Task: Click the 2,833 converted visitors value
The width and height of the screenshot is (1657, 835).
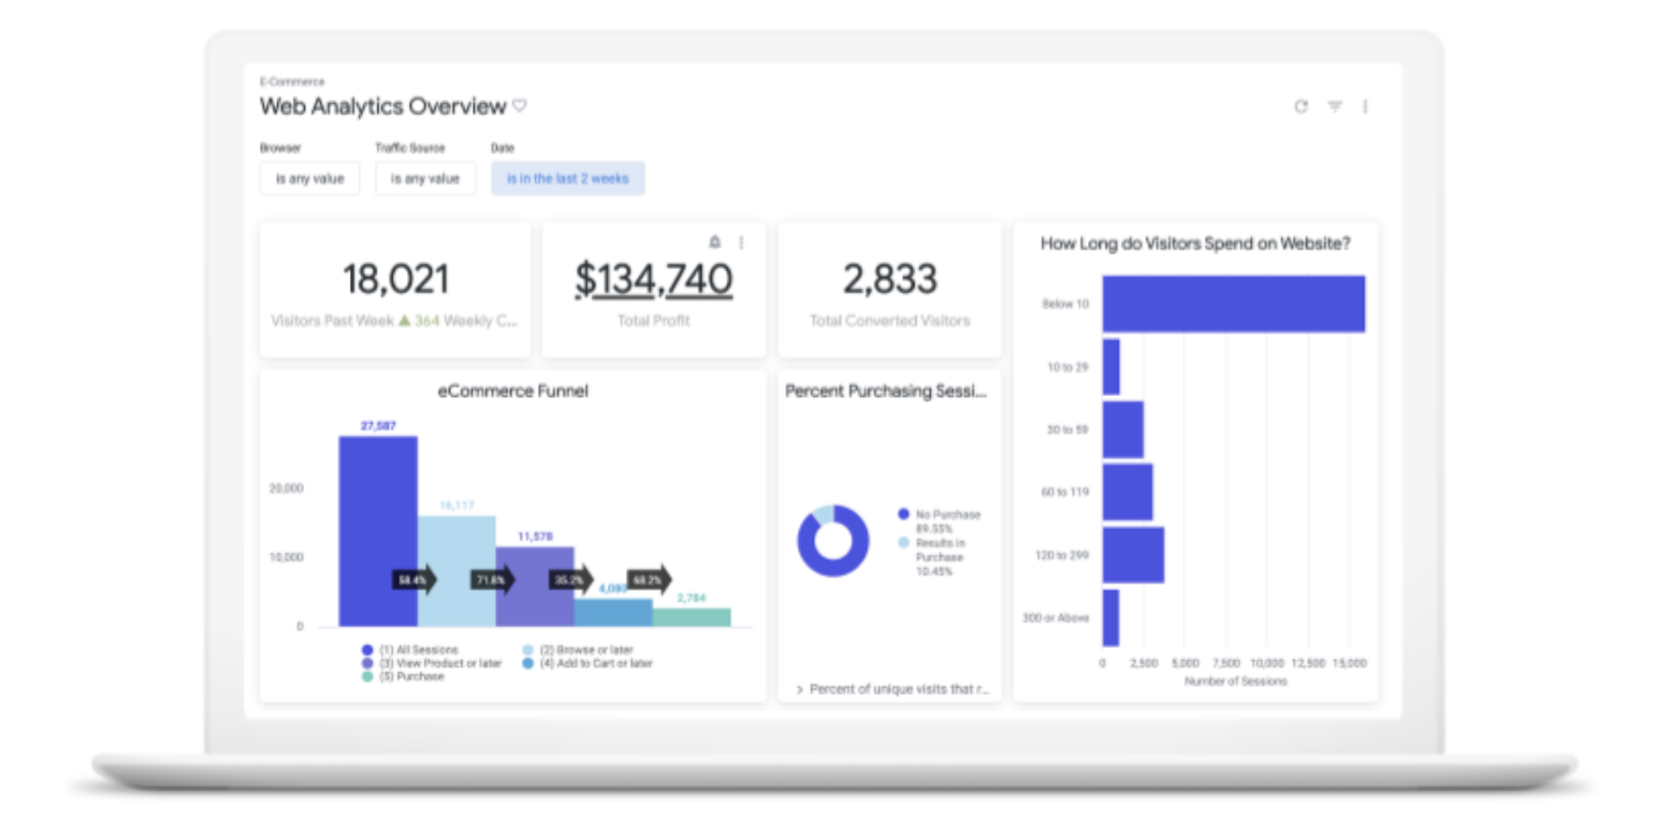Action: point(890,279)
